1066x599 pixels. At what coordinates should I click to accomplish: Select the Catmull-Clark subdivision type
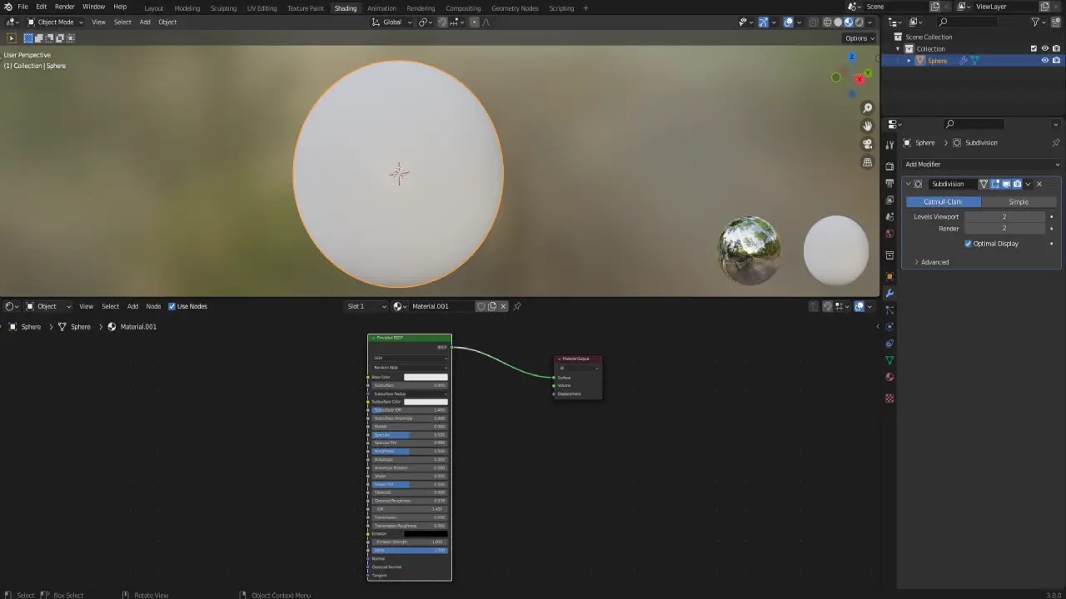click(x=943, y=202)
